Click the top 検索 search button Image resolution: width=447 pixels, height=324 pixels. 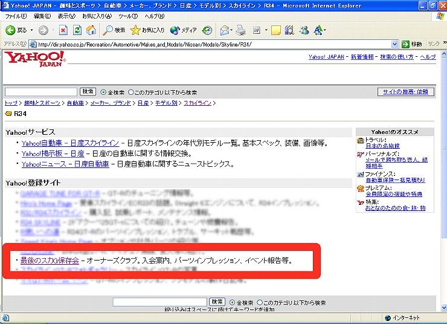[x=88, y=91]
